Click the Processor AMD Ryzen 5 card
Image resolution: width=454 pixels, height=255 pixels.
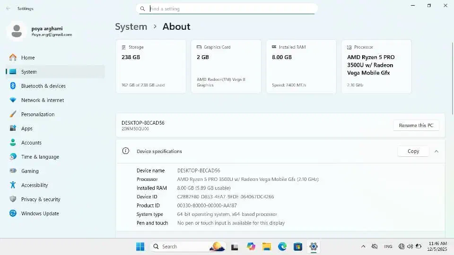(376, 67)
